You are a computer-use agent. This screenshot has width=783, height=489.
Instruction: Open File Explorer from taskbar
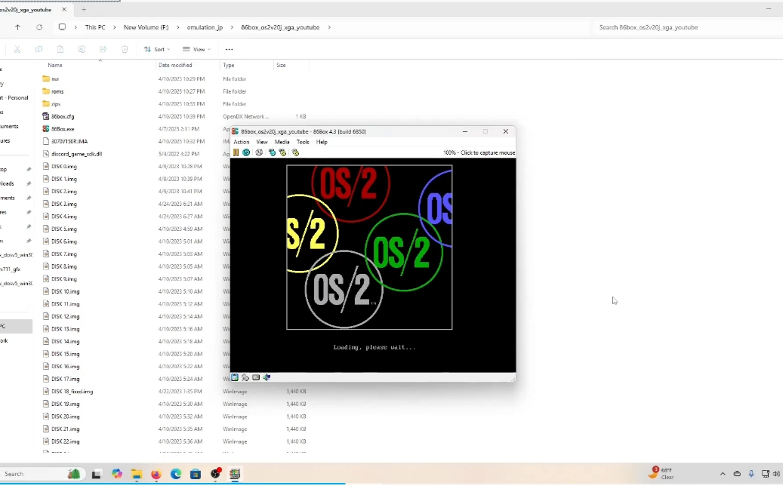pyautogui.click(x=137, y=474)
